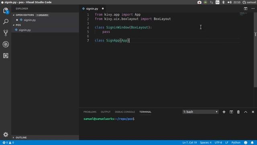Split the editor to the right
This screenshot has height=145, width=257.
(245, 8)
